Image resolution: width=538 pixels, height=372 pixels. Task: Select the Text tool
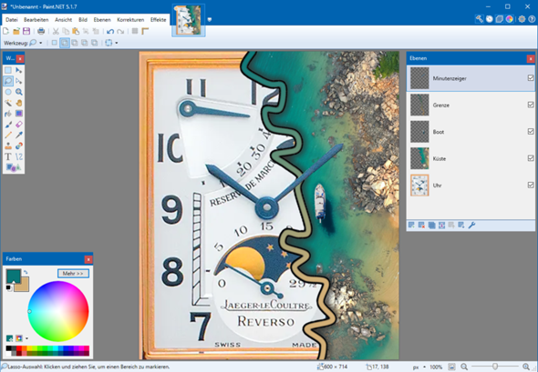point(8,156)
